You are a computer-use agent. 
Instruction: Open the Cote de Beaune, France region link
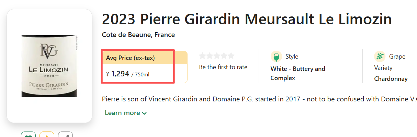coord(138,35)
